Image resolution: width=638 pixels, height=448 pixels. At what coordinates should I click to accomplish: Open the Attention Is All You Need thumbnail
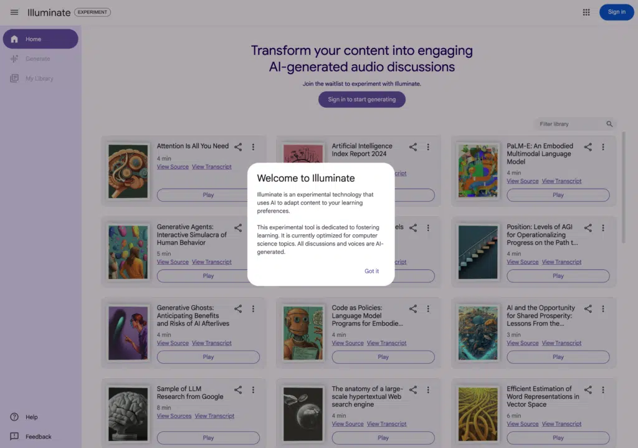[x=128, y=171]
